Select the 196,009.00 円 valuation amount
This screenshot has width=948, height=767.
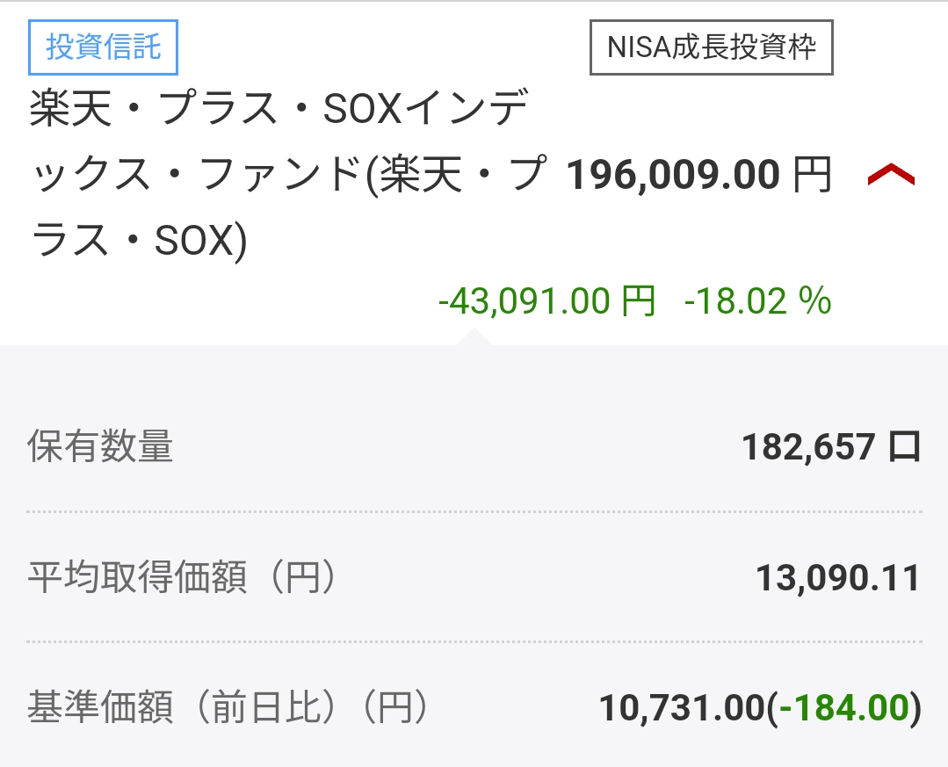(673, 176)
